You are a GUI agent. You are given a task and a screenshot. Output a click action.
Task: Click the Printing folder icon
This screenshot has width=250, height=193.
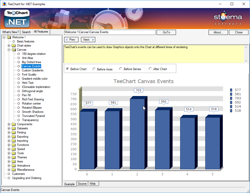(14, 133)
